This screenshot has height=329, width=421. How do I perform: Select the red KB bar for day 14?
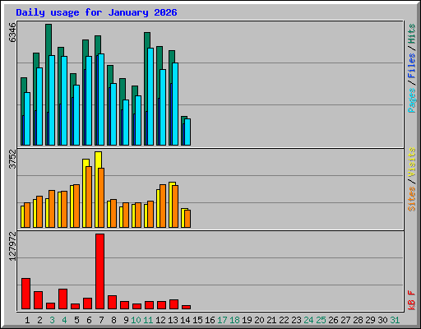point(186,308)
